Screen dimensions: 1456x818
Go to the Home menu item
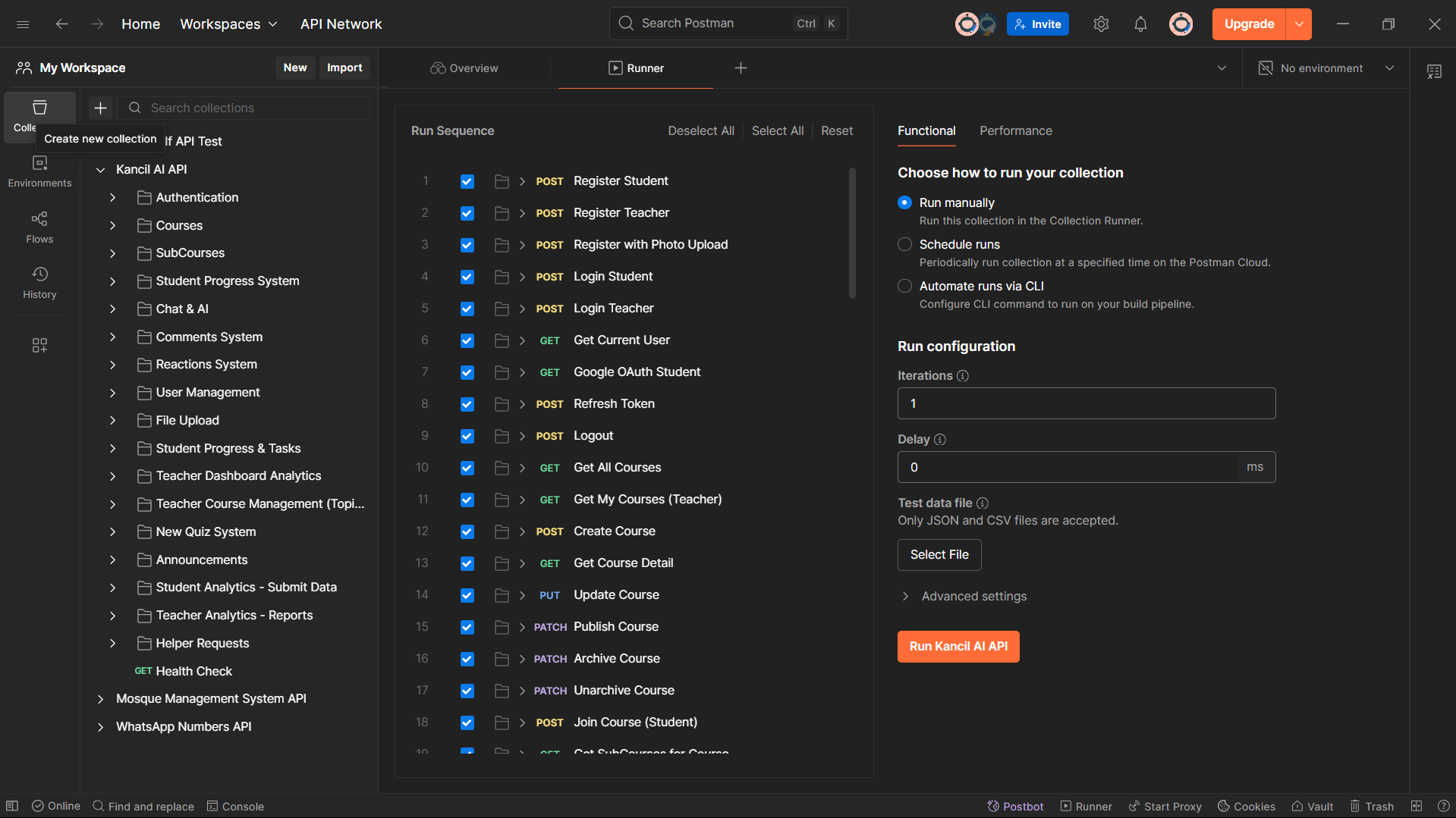pyautogui.click(x=140, y=24)
